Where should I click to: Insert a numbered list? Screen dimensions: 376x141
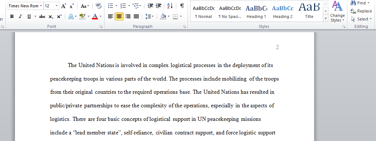(123, 6)
